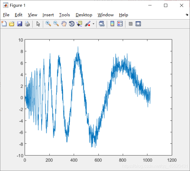The width and height of the screenshot is (190, 171).
Task: Click x-axis tick label 600
Action: 98,160
